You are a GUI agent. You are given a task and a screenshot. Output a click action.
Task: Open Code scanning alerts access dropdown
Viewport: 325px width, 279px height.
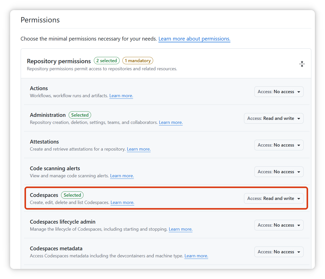(279, 172)
